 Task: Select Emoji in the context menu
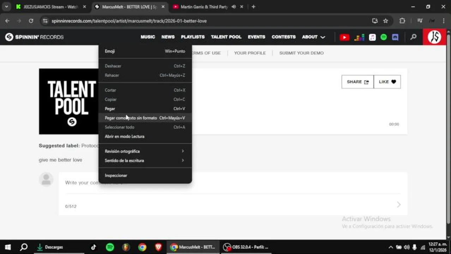145,51
